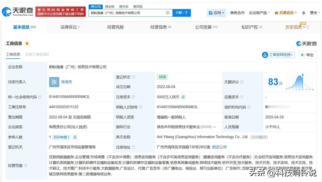Click the English name Ant Yikang text
Viewport: 322px width, 182px height.
tap(203, 137)
